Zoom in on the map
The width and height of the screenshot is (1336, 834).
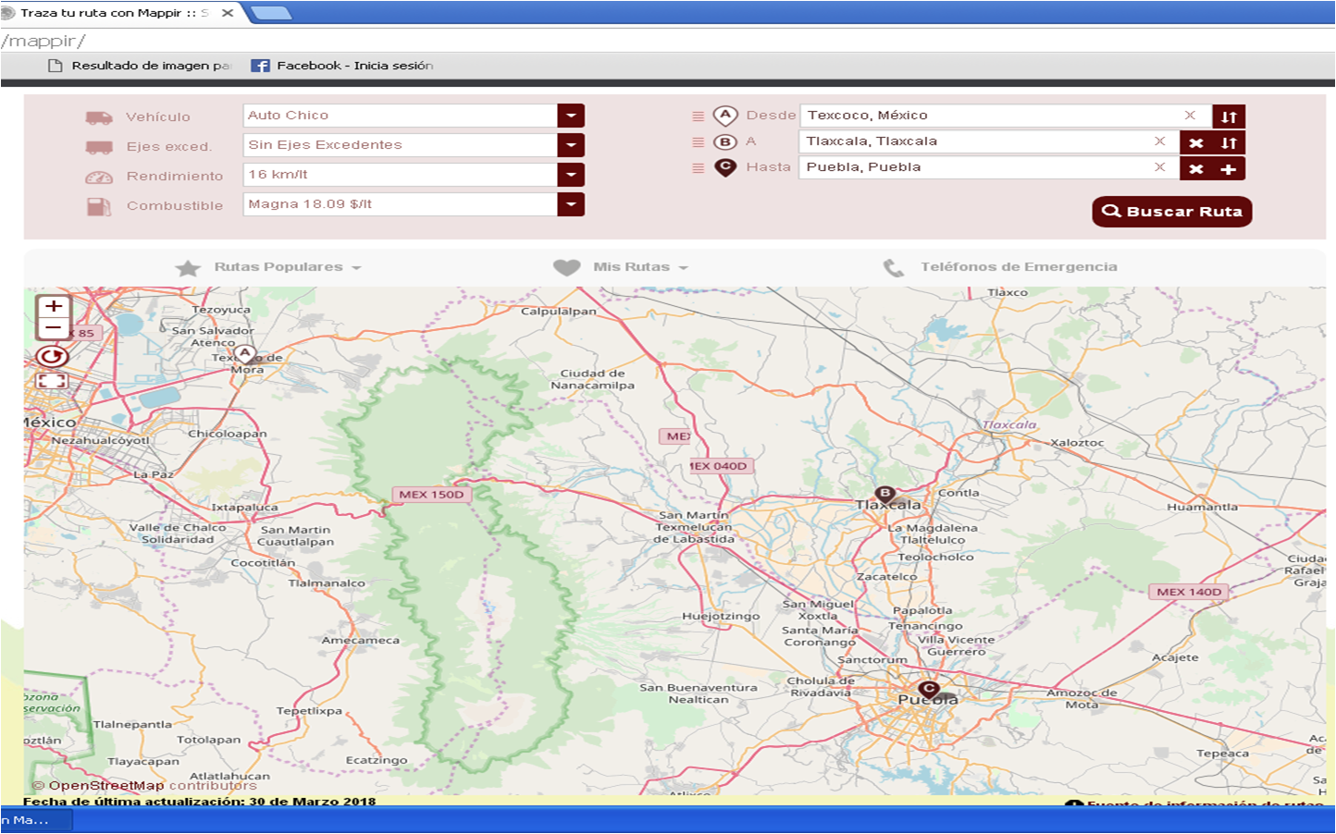click(x=54, y=306)
